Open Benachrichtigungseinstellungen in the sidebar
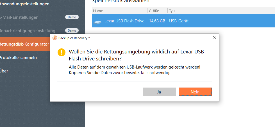Image resolution: width=275 pixels, height=127 pixels. (x=29, y=30)
